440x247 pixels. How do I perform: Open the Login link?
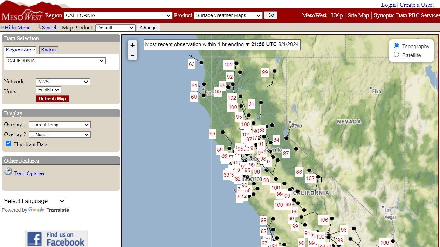(389, 5)
